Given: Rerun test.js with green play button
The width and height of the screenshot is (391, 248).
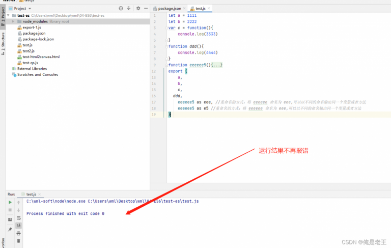Looking at the screenshot, I should [x=10, y=203].
